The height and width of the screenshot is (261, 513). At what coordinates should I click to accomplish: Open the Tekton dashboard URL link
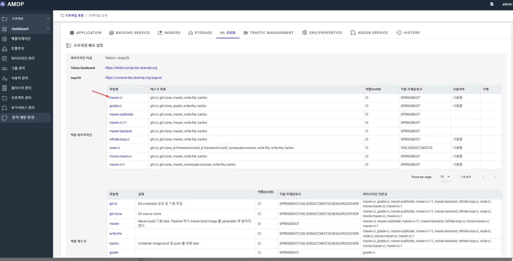coord(131,68)
